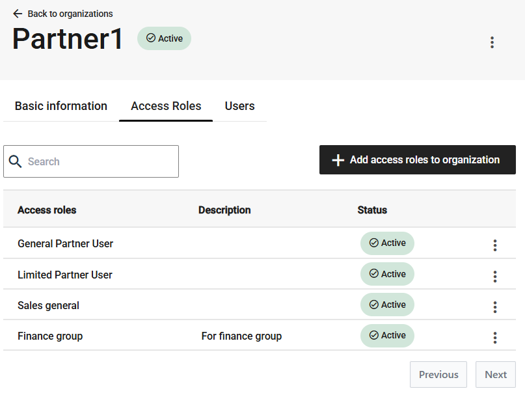Open the kebab menu beside the page title
The image size is (525, 395).
point(492,42)
